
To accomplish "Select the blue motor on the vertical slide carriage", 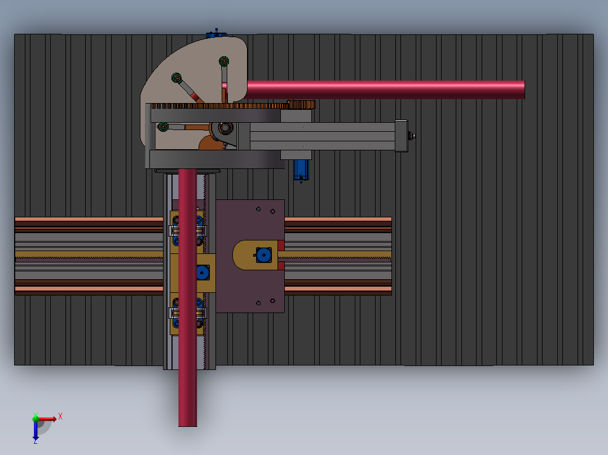I will click(202, 273).
